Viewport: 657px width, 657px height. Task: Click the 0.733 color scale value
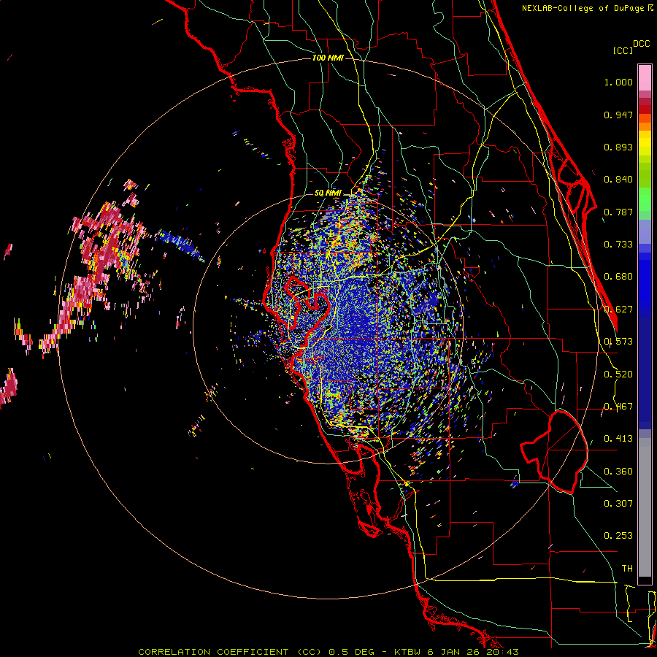tap(618, 245)
